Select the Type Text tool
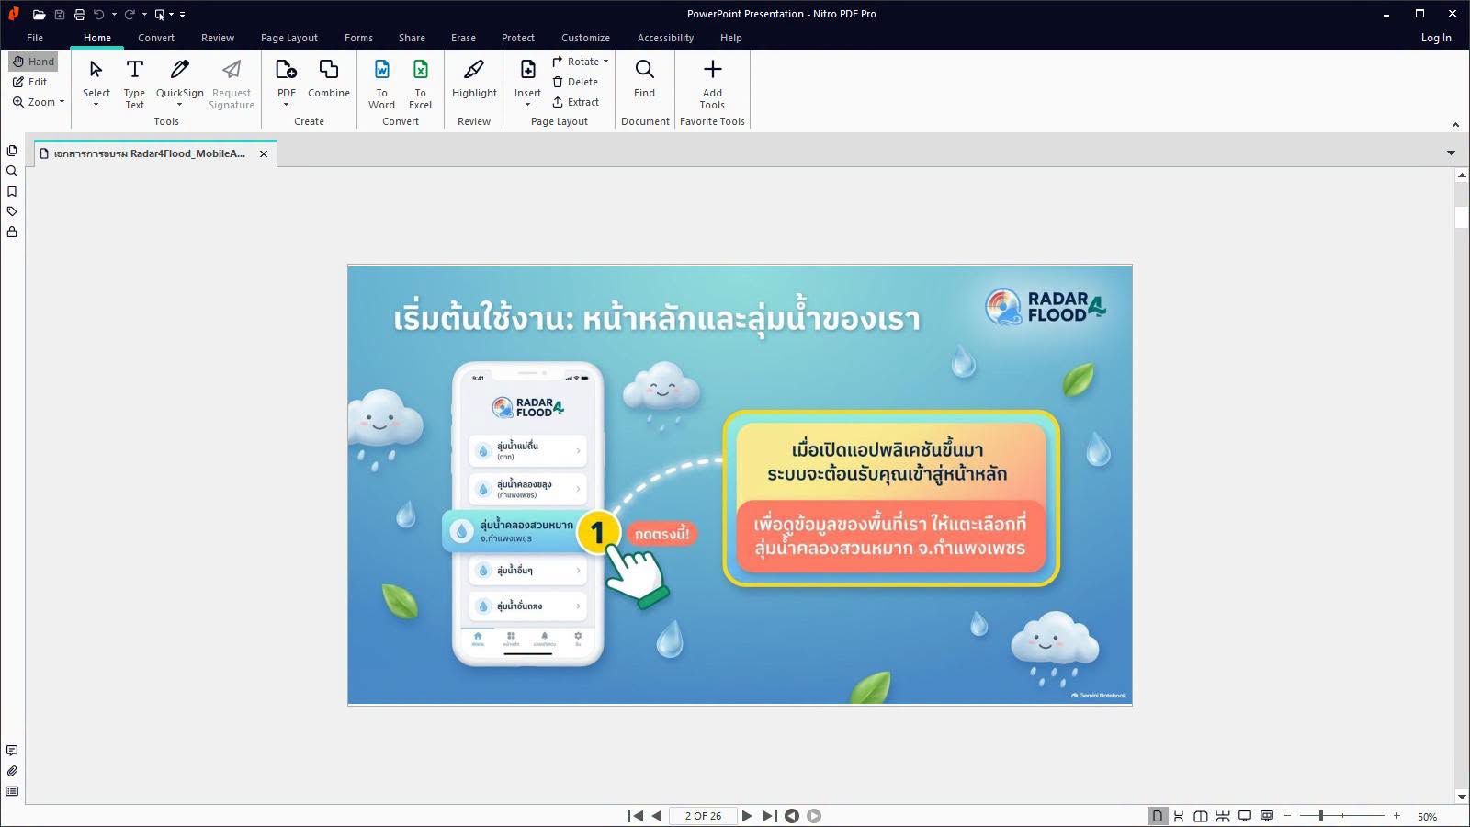Screen dimensions: 1470x827 [134, 84]
